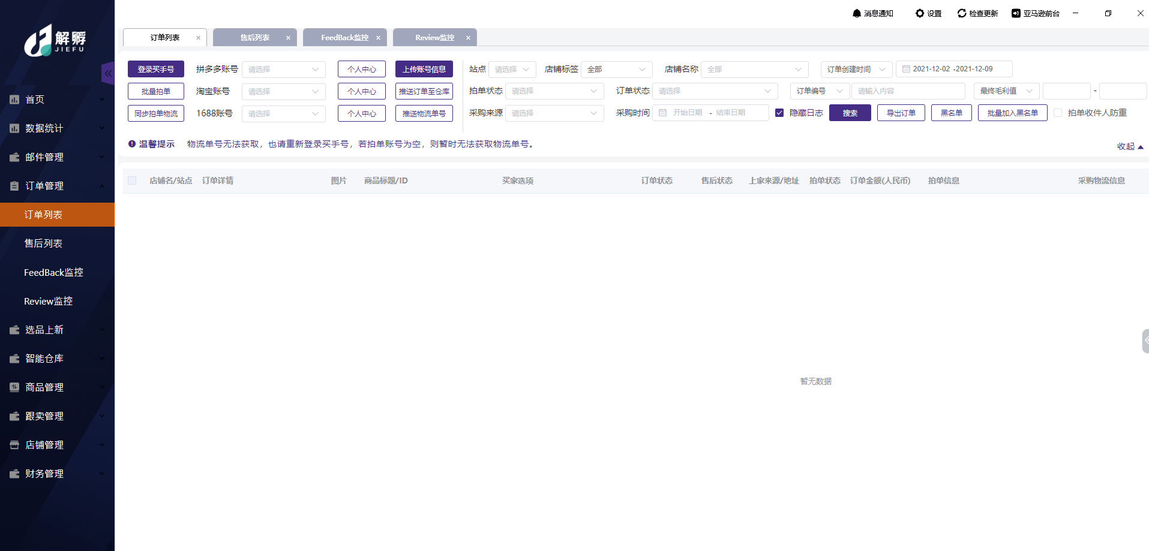The height and width of the screenshot is (551, 1149).
Task: Click 批量拍单 button
Action: coord(156,92)
